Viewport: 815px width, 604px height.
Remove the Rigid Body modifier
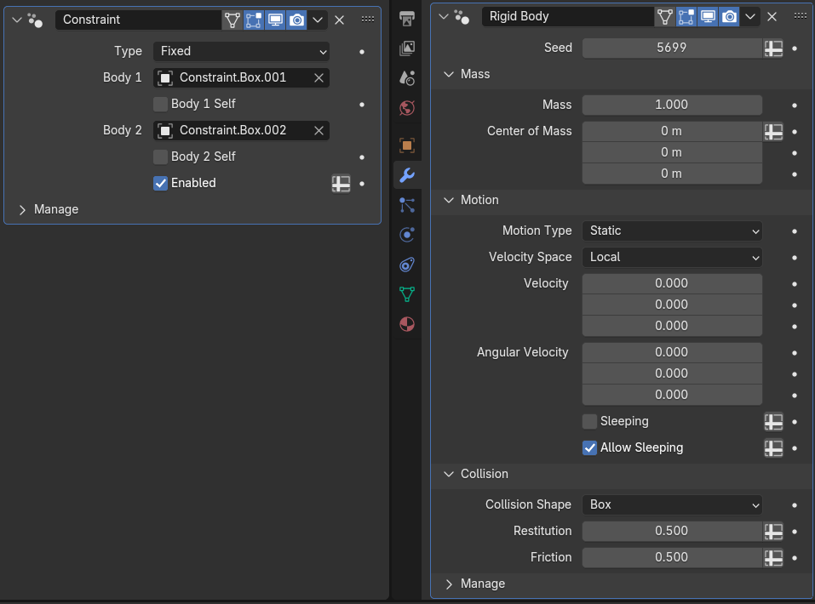click(x=772, y=17)
